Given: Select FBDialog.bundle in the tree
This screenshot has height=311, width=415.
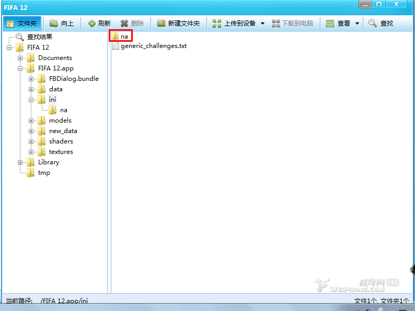Looking at the screenshot, I should click(74, 79).
